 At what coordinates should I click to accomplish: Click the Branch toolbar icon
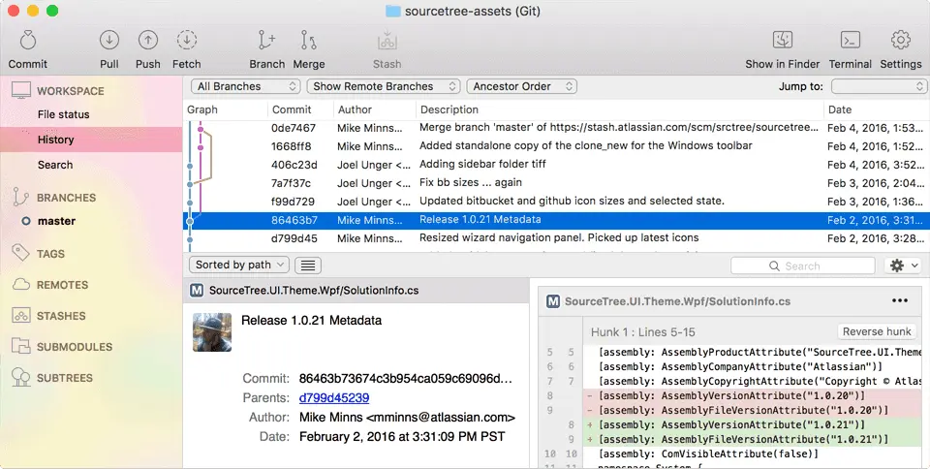coord(266,41)
